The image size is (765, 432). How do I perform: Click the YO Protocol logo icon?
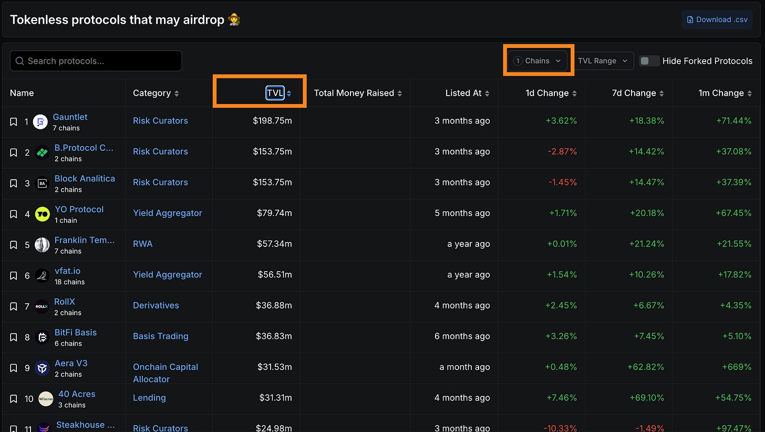pos(42,214)
